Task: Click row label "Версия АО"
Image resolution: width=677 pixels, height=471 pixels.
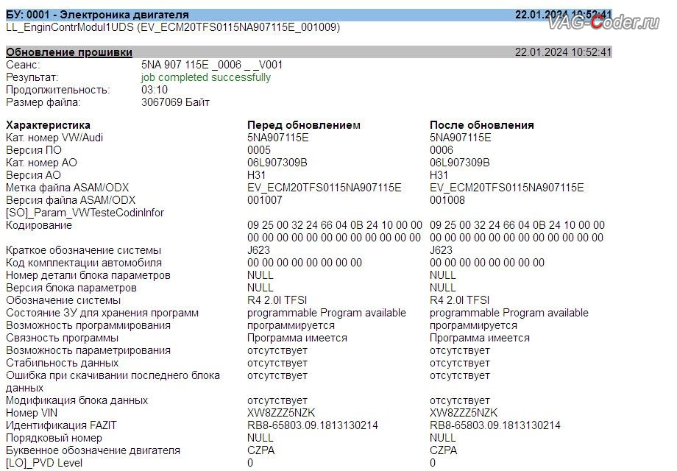Action: click(33, 175)
